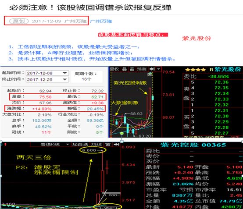This screenshot has height=209, width=243.
Task: Open the 起始时间 date dropdown arrow
Action: tap(65, 73)
